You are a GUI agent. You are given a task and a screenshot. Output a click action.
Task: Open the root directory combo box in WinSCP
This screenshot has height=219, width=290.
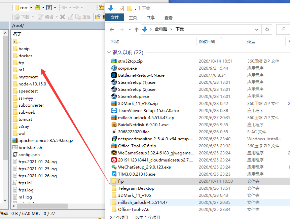[24, 8]
